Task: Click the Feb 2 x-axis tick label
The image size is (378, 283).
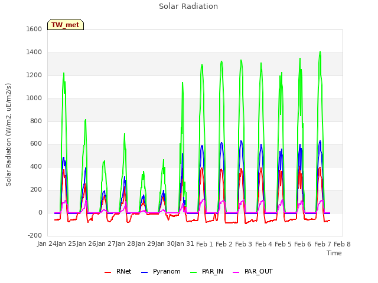Action: 224,244
